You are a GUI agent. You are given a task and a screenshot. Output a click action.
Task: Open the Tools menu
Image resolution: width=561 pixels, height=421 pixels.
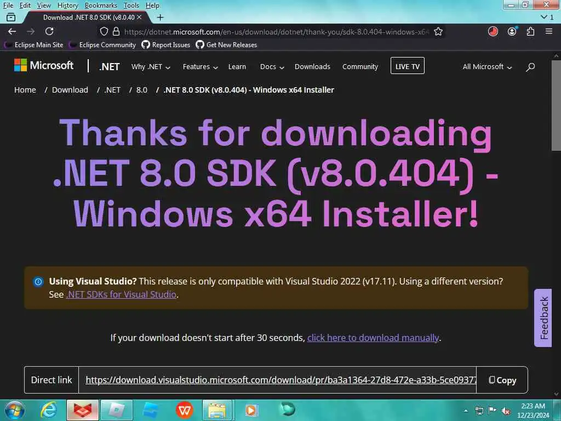click(x=131, y=5)
